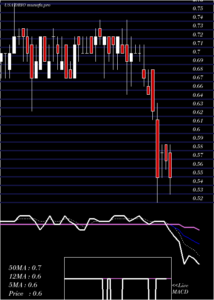Click the 12MA : 0.6 readout
Image resolution: width=214 pixels, height=300 pixels.
(x=25, y=276)
